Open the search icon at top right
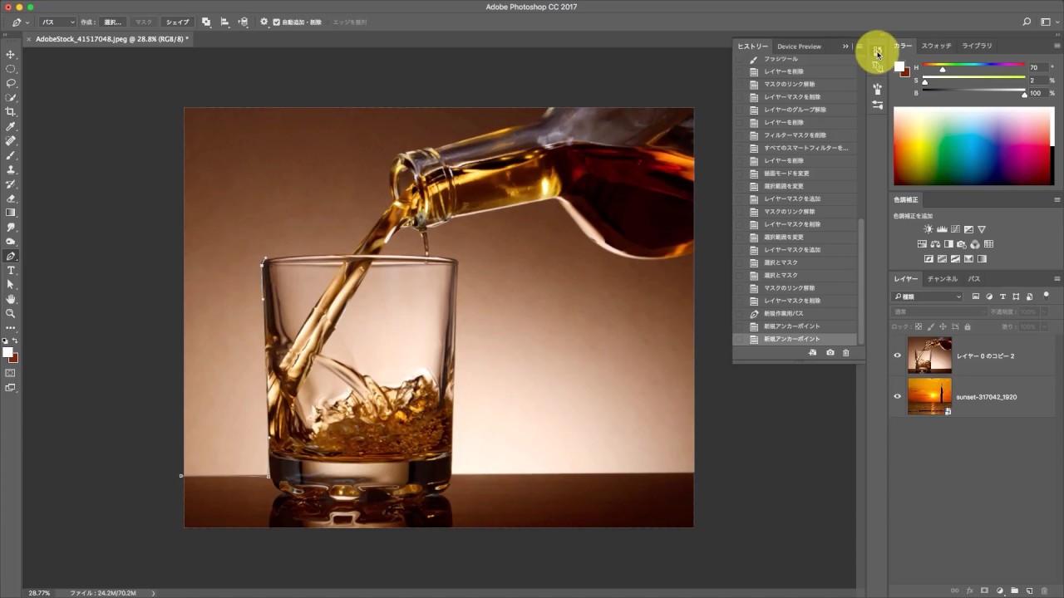 point(1027,22)
